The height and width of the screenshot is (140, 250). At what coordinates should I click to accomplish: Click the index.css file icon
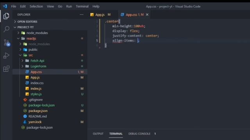[27, 83]
